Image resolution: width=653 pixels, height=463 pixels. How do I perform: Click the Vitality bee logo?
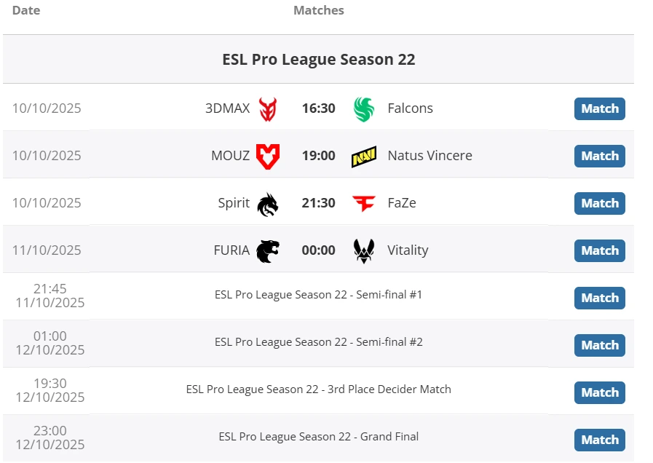(x=363, y=250)
